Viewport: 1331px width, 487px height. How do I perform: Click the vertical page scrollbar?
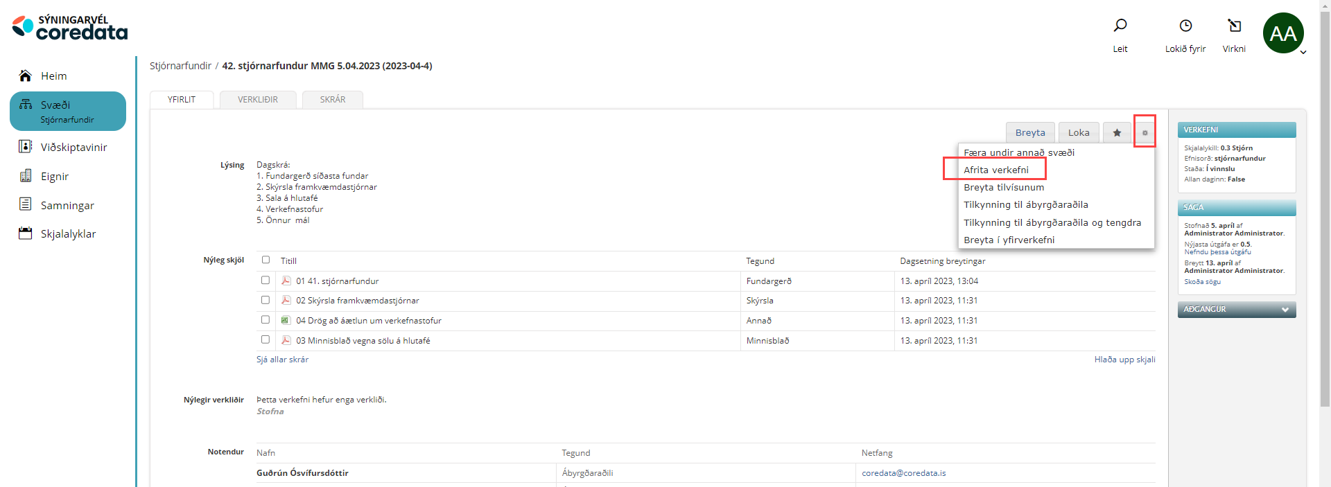click(x=1325, y=208)
